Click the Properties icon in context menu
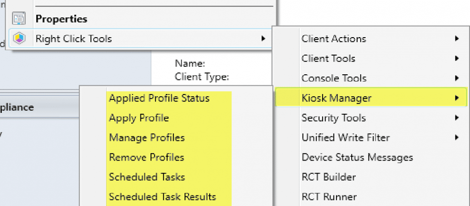470x206 pixels. 19,19
